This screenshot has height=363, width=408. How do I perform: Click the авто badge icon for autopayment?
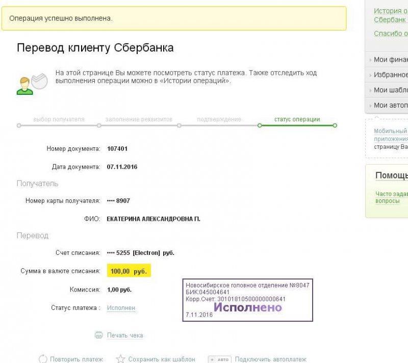point(220,359)
